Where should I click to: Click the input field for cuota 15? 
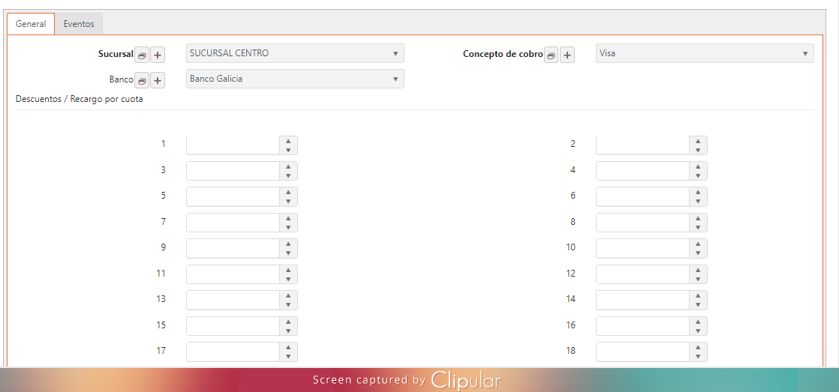[x=233, y=326]
